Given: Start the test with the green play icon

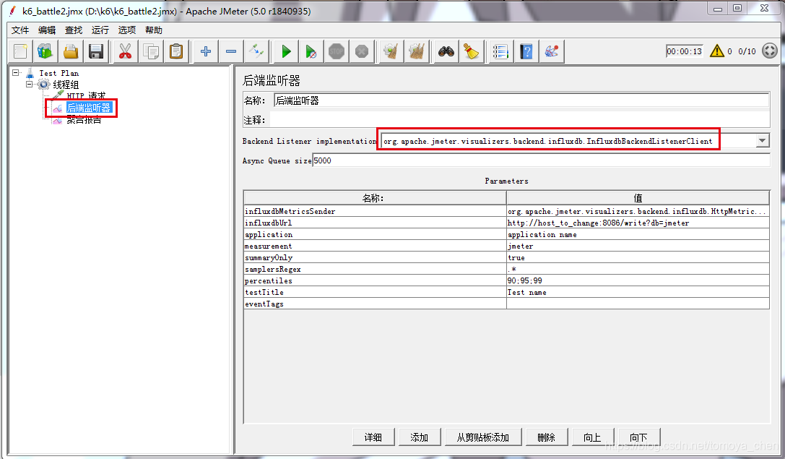Looking at the screenshot, I should [286, 51].
